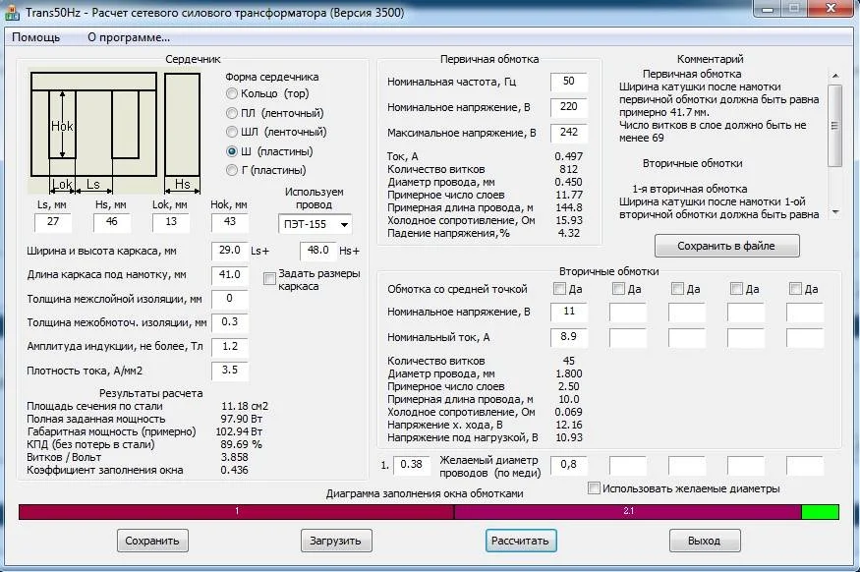The image size is (860, 572).
Task: Click Коэффициент заполнения окна value 0.436
Action: [x=234, y=470]
